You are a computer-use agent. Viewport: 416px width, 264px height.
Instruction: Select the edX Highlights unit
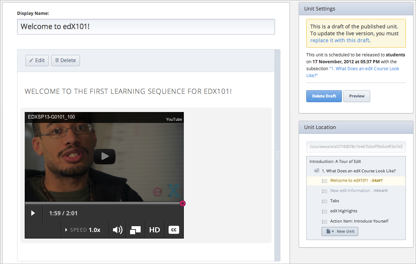tap(343, 211)
